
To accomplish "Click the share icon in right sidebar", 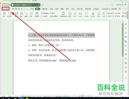I will 126,50.
